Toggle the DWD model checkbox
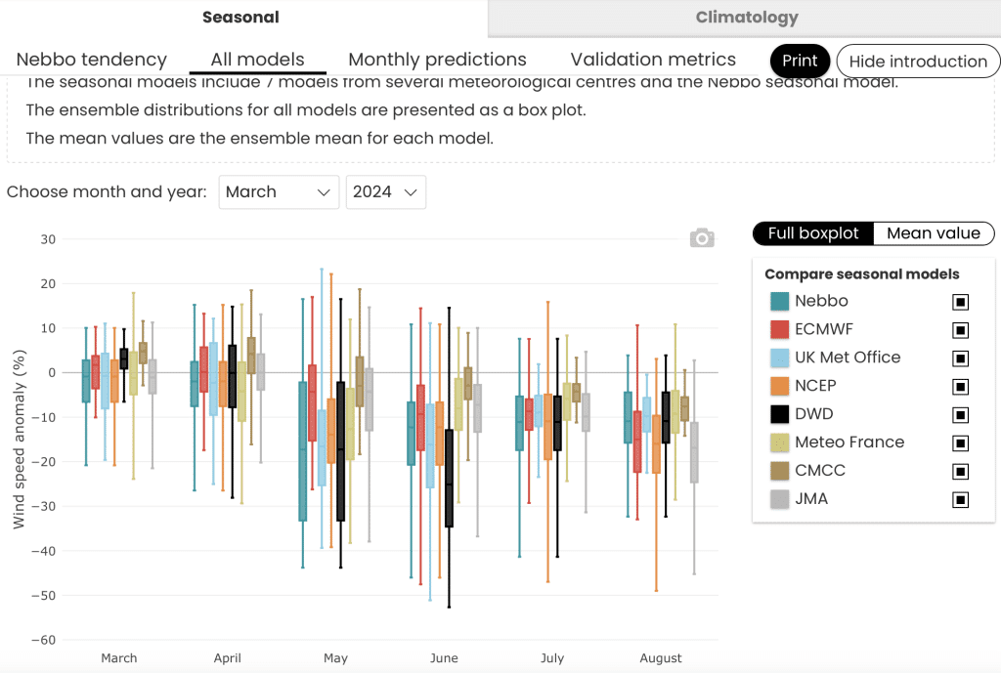The image size is (1001, 673). [x=960, y=415]
